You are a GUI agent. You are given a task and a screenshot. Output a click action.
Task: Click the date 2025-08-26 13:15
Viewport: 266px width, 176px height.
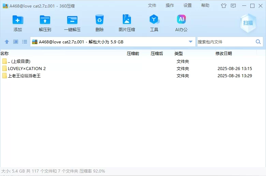click(235, 69)
